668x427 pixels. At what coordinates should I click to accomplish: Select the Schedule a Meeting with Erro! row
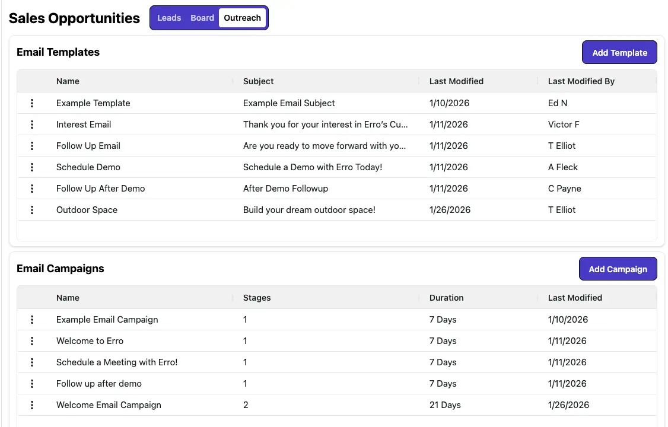point(117,362)
